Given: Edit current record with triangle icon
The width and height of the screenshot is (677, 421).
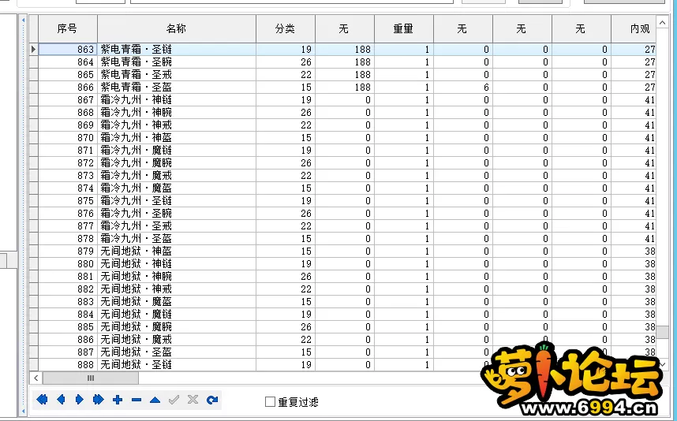Looking at the screenshot, I should pos(155,400).
